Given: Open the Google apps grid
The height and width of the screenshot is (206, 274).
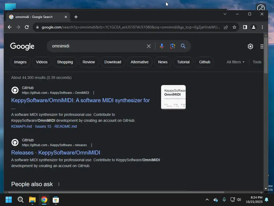Looking at the screenshot, I should point(262,46).
